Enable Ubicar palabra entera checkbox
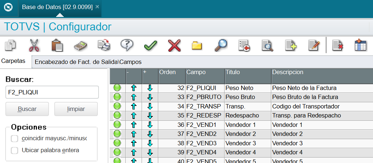 coord(14,150)
